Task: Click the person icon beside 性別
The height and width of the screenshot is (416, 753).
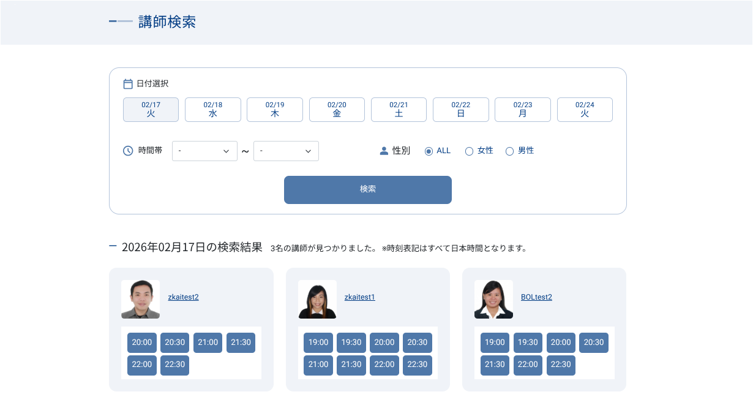Action: pyautogui.click(x=384, y=151)
